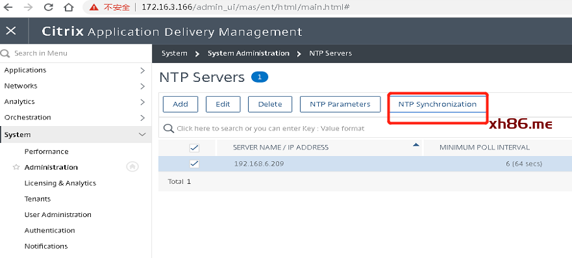Viewport: 572px width, 258px height.
Task: Uncheck the 192.168.6.209 row checkbox
Action: pyautogui.click(x=194, y=164)
